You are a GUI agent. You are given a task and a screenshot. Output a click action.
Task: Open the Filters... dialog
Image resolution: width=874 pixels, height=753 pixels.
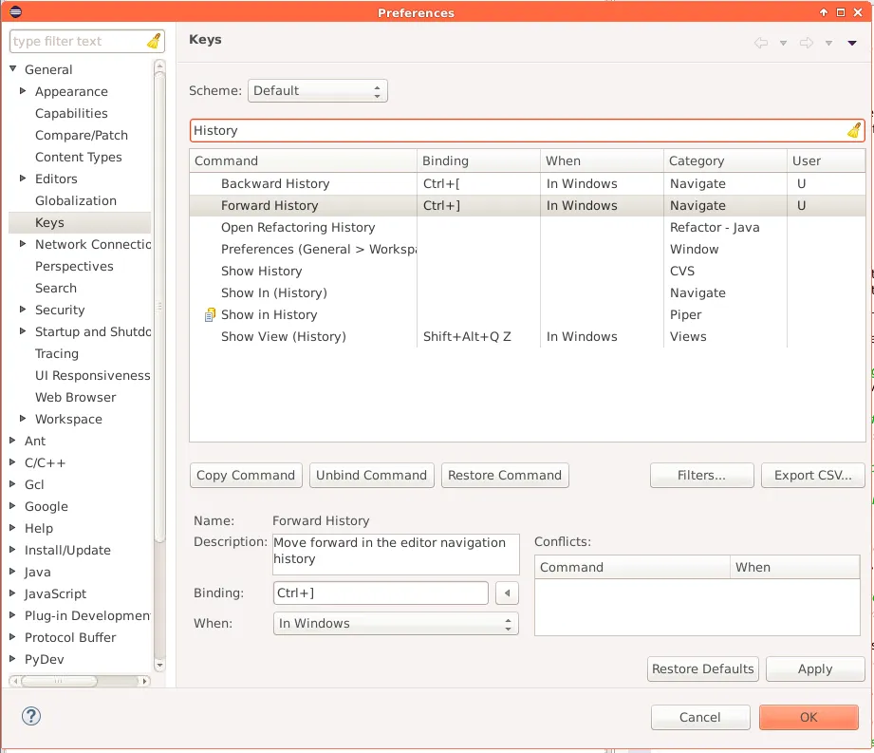[x=702, y=475]
